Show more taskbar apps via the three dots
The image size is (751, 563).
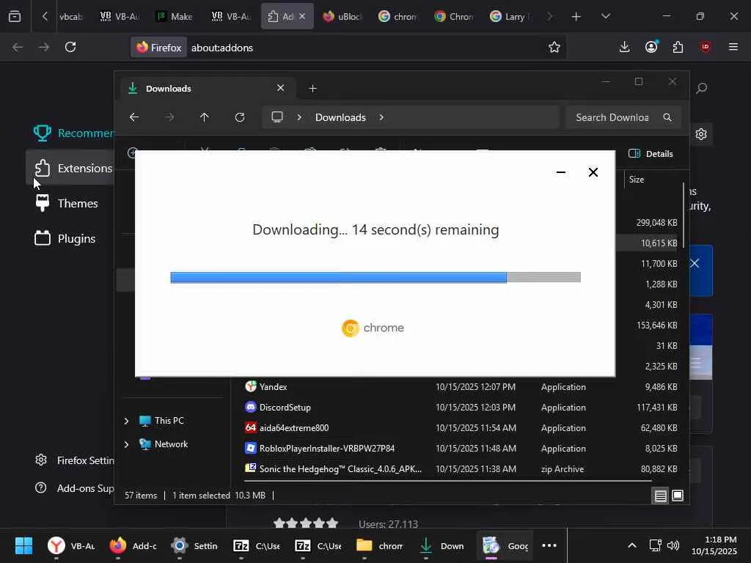[x=549, y=545]
